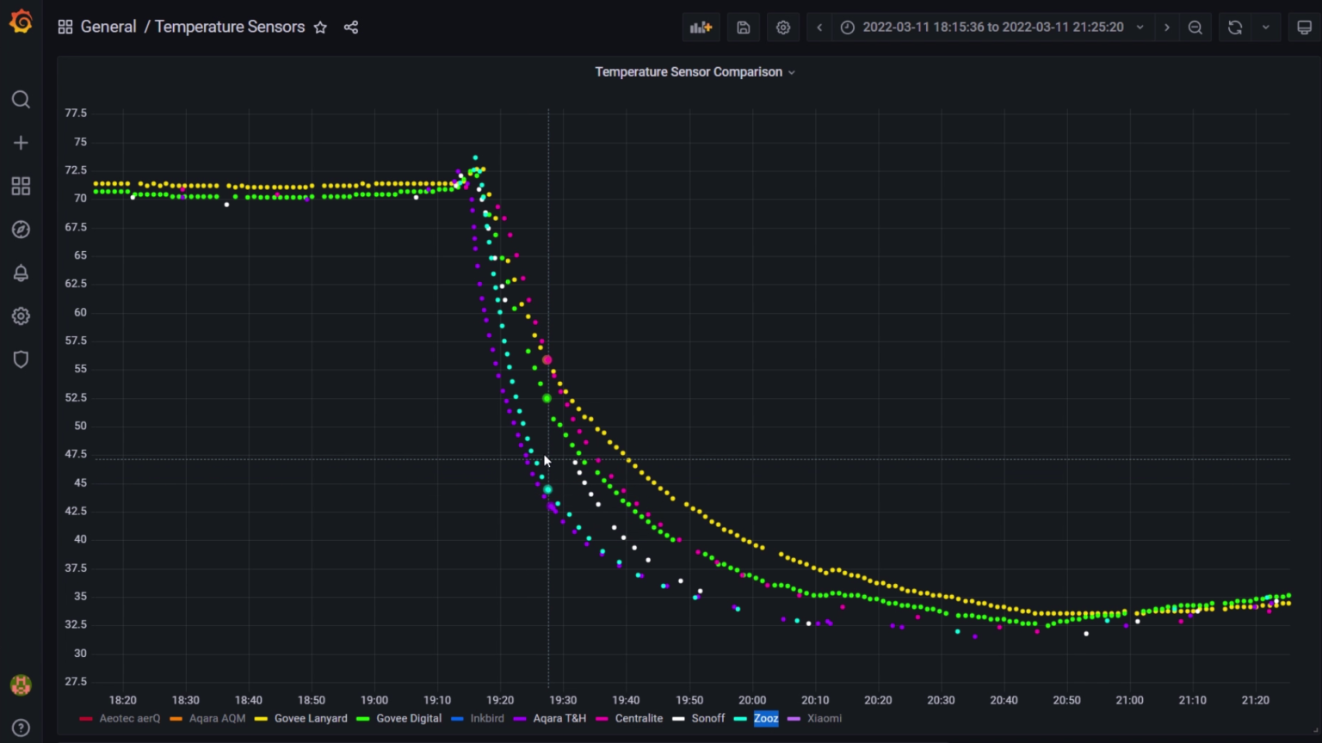1322x743 pixels.
Task: Save dashboard using the floppy disk icon
Action: point(744,28)
